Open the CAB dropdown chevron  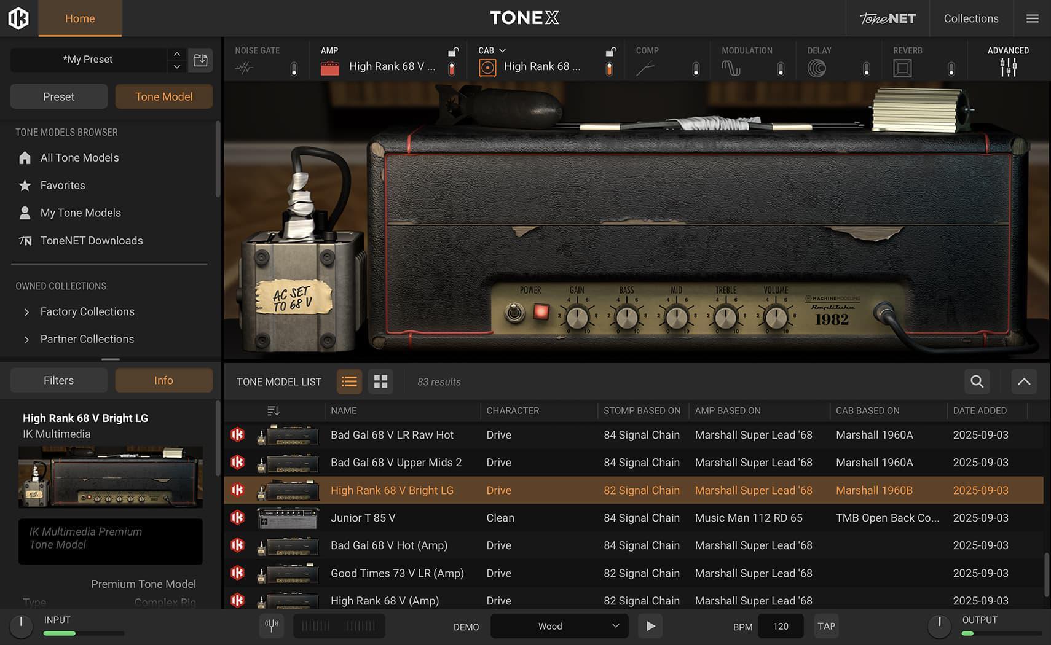503,50
